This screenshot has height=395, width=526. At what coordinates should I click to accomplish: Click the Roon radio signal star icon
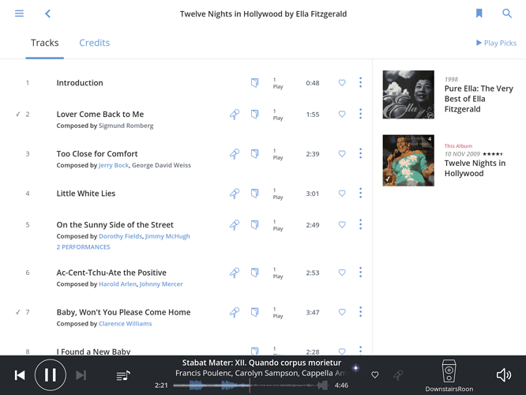(355, 368)
